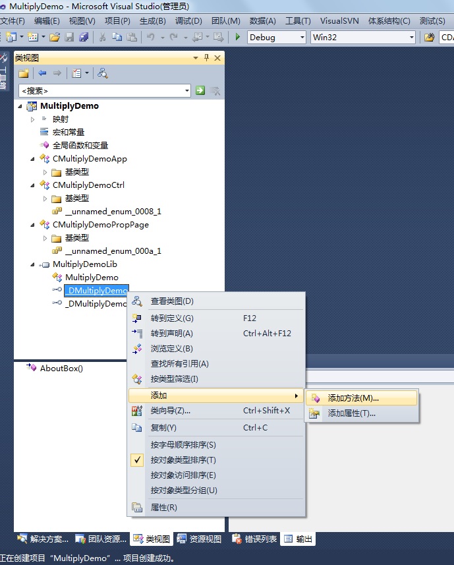The width and height of the screenshot is (454, 565).
Task: Open the 工具箱 side tab
Action: (3, 72)
